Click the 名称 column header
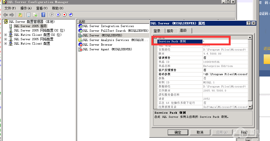This screenshot has width=270, height=141. click(114, 22)
